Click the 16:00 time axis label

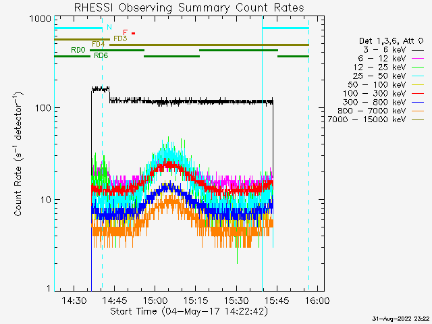click(x=317, y=300)
